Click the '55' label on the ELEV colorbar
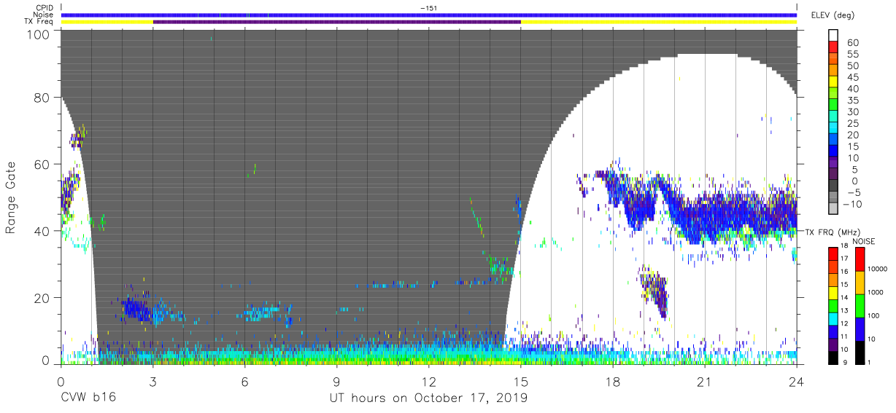Viewport: 896px width, 413px height. [853, 54]
